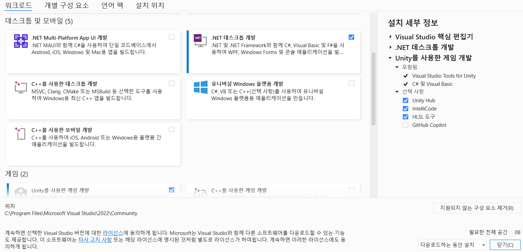Uncheck the .NET 데스크톱 개발 workload checkbox
This screenshot has height=252, width=523.
tap(351, 37)
